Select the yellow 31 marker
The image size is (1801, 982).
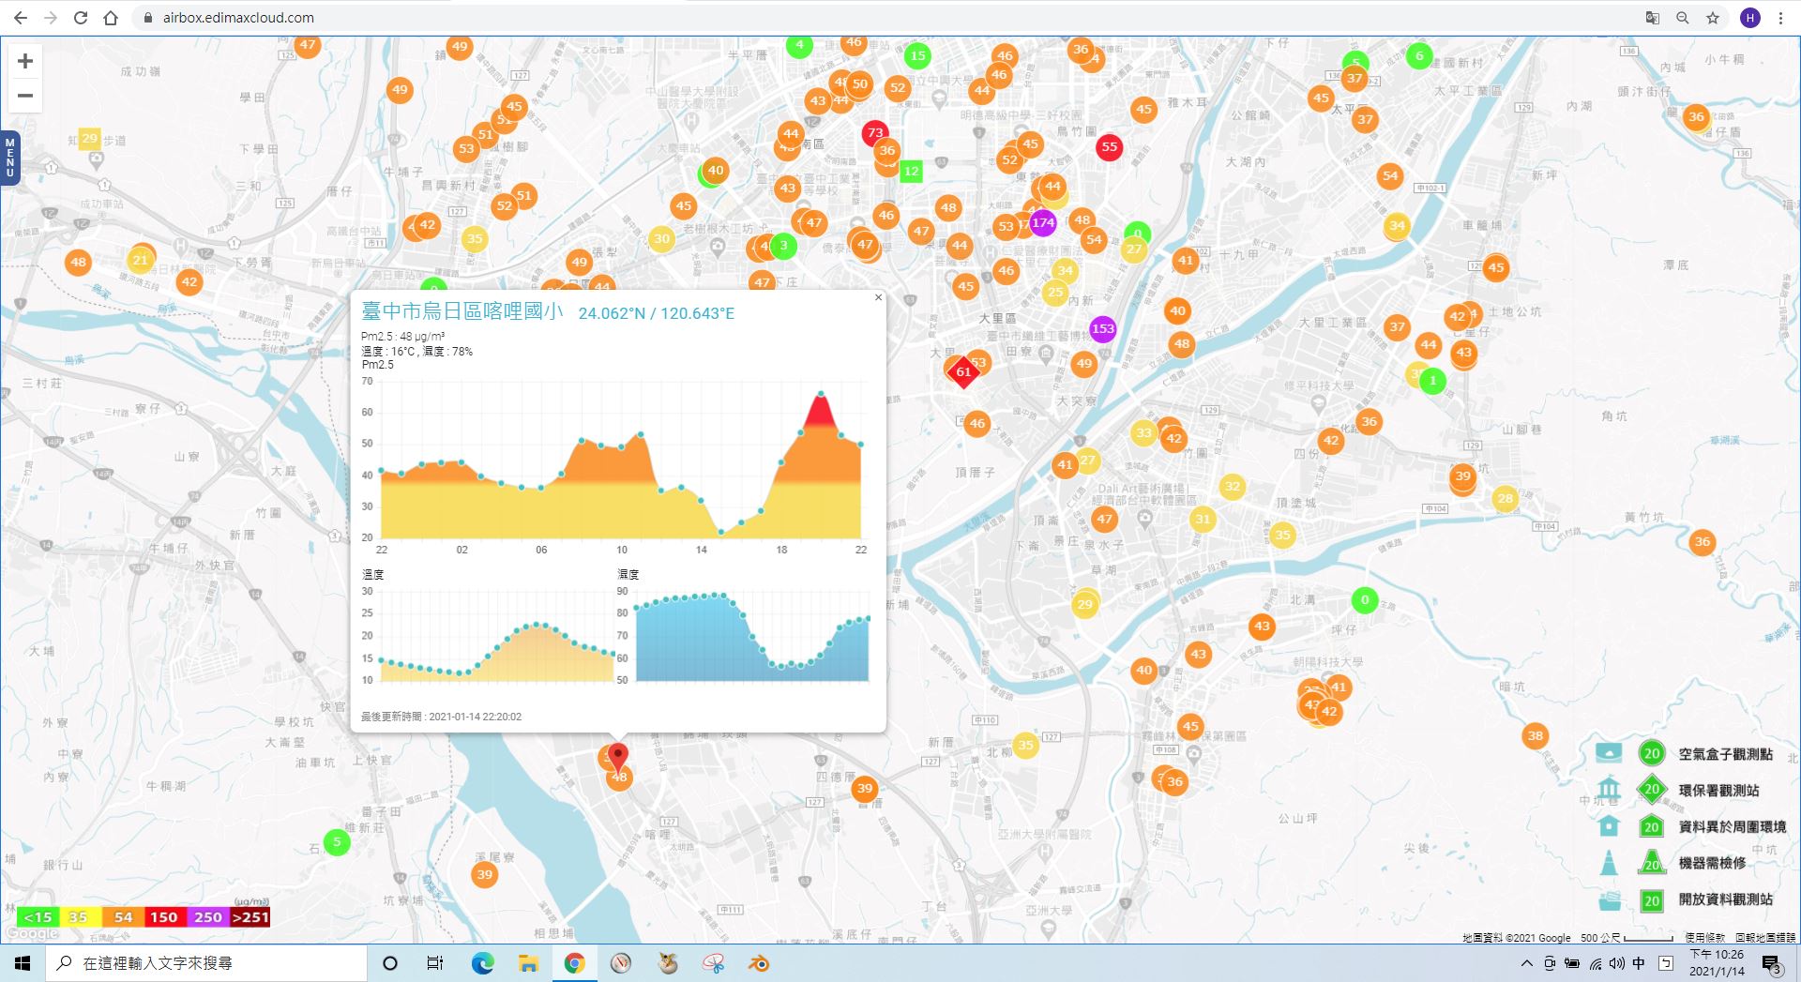pyautogui.click(x=1203, y=519)
